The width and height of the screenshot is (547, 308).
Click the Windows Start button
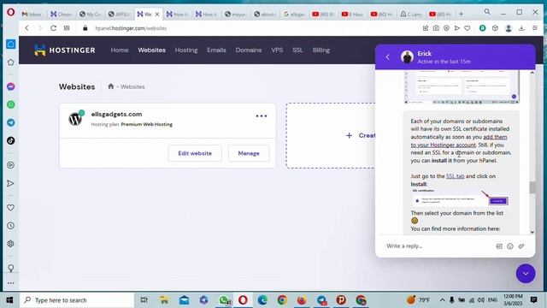pyautogui.click(x=9, y=300)
